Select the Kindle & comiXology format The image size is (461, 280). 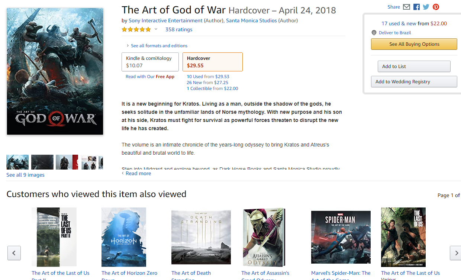pos(150,62)
